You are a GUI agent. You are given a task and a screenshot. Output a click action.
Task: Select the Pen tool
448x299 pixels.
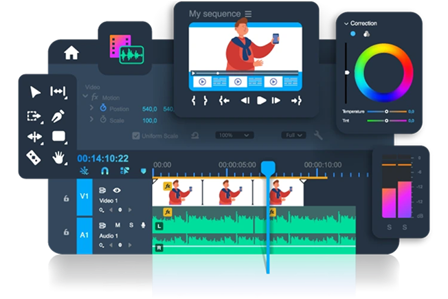pos(58,115)
